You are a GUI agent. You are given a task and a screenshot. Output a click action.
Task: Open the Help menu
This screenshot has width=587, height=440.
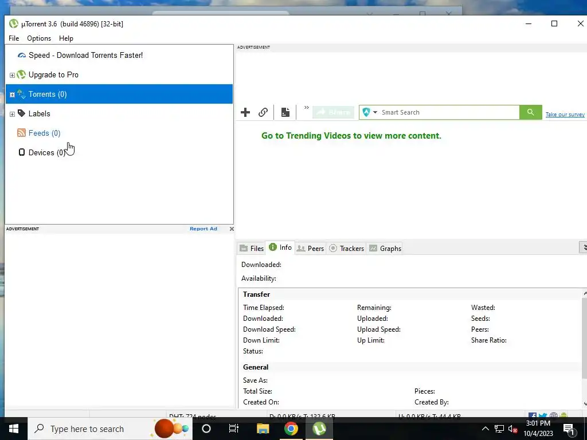66,38
